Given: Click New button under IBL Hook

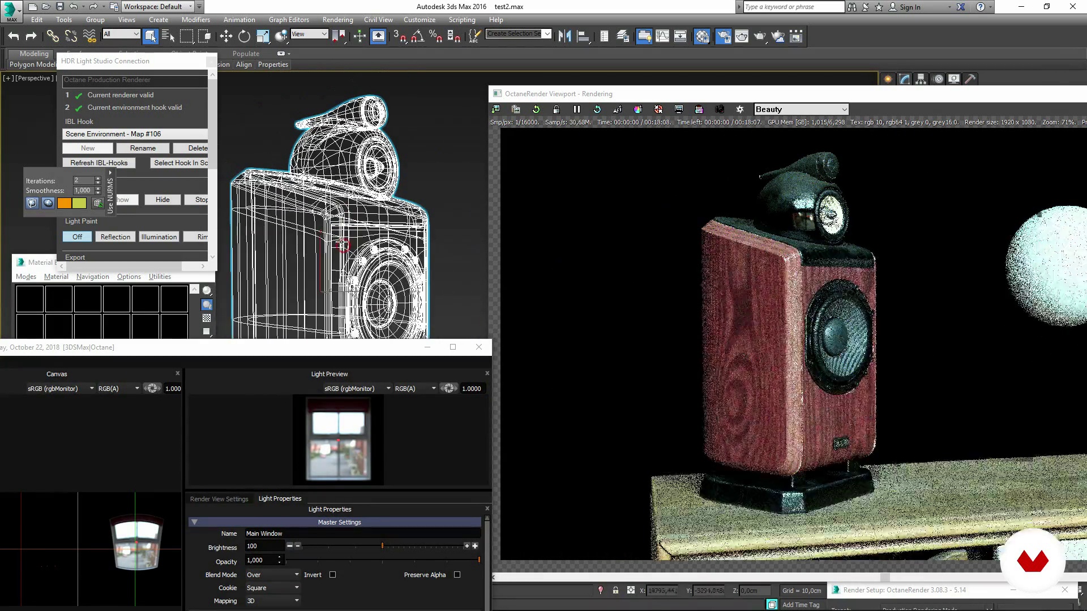Looking at the screenshot, I should [x=88, y=148].
